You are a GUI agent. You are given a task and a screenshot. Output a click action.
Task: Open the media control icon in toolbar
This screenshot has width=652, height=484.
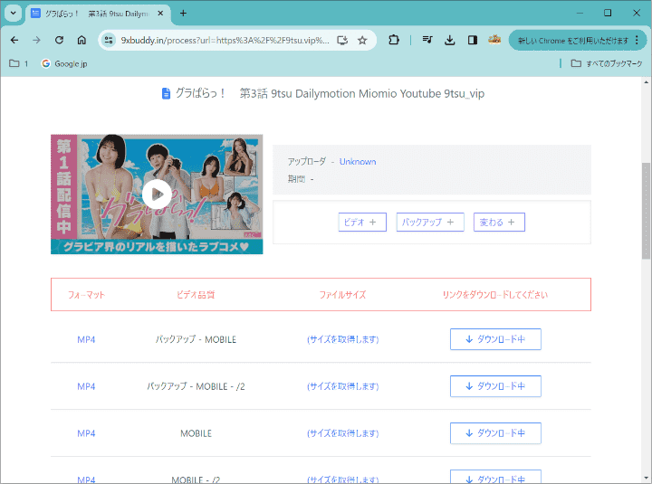427,40
